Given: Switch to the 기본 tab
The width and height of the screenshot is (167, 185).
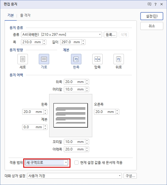Looking at the screenshot, I should point(11,16).
